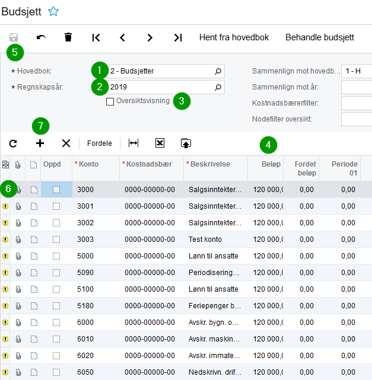Click the undo arrow icon in toolbar
The width and height of the screenshot is (372, 380).
[x=41, y=37]
